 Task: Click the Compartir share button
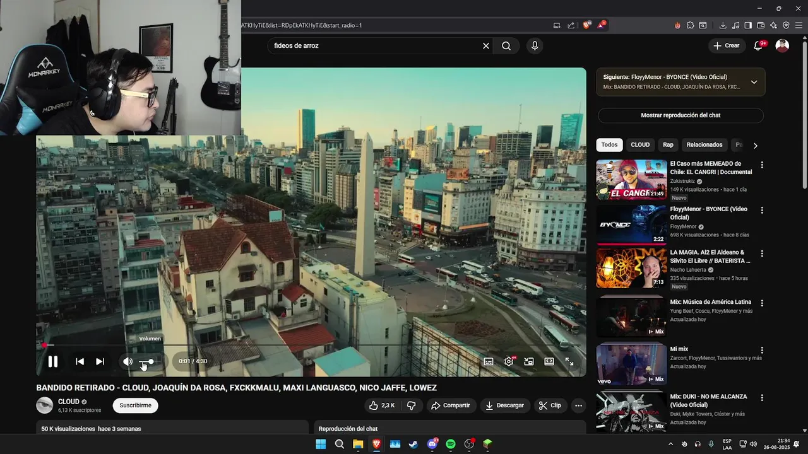point(451,405)
